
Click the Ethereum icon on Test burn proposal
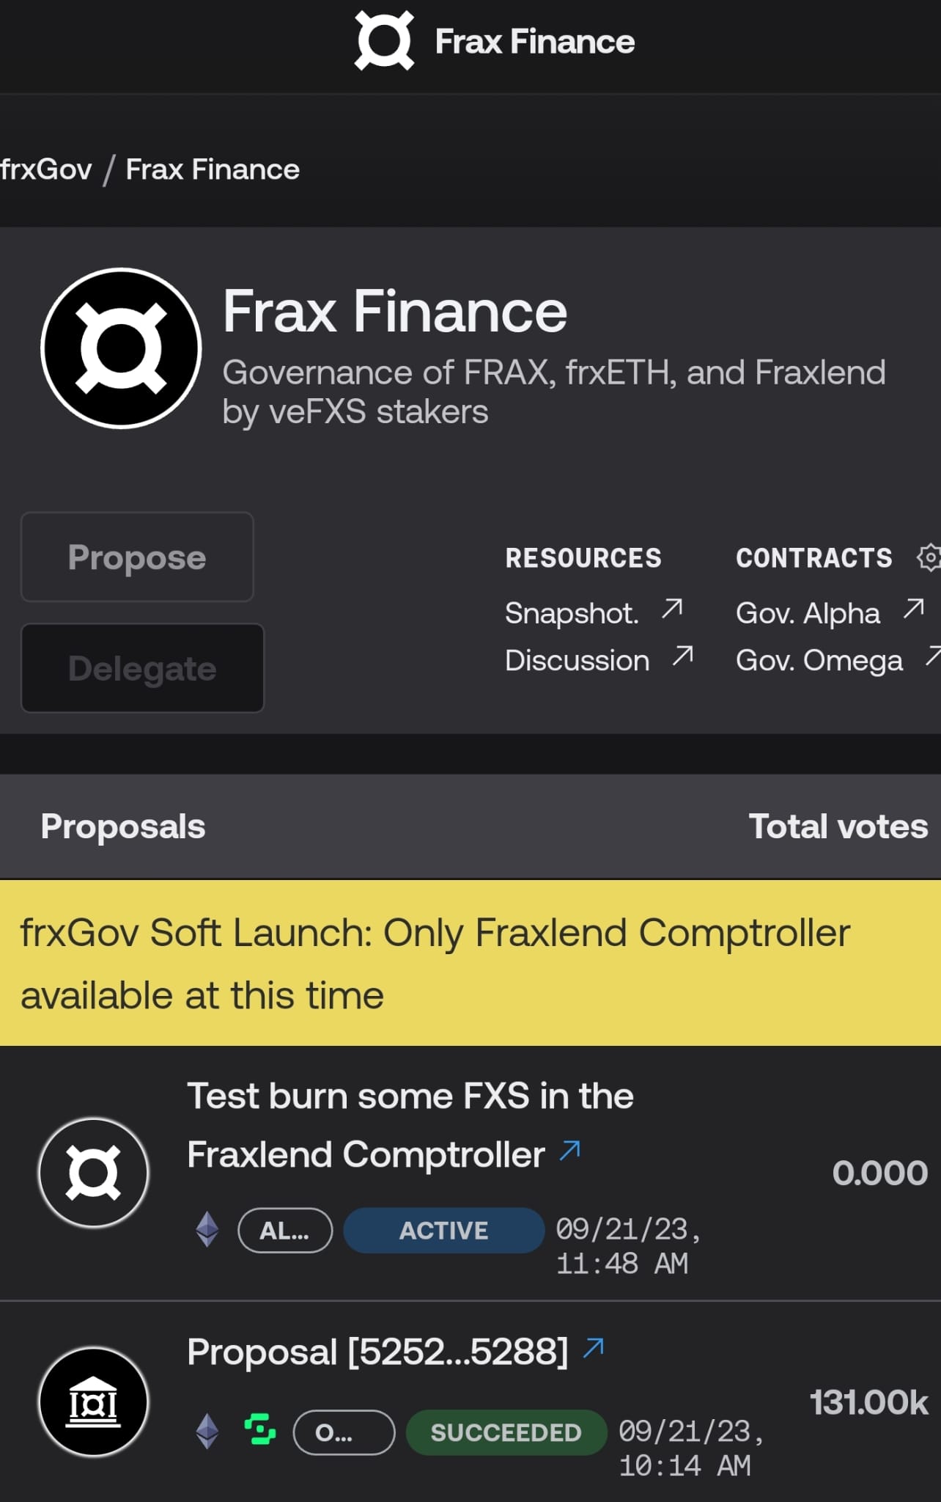pos(207,1229)
